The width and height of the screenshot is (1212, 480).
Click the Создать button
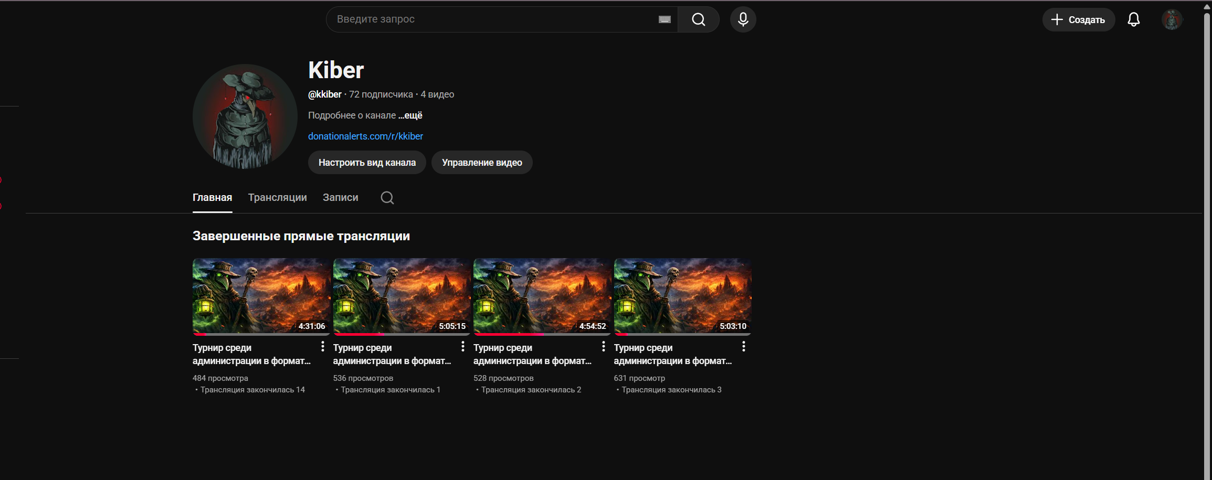click(1078, 19)
